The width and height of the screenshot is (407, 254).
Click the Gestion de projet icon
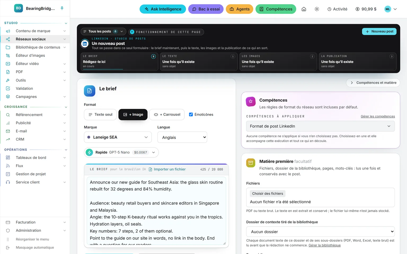click(8, 174)
